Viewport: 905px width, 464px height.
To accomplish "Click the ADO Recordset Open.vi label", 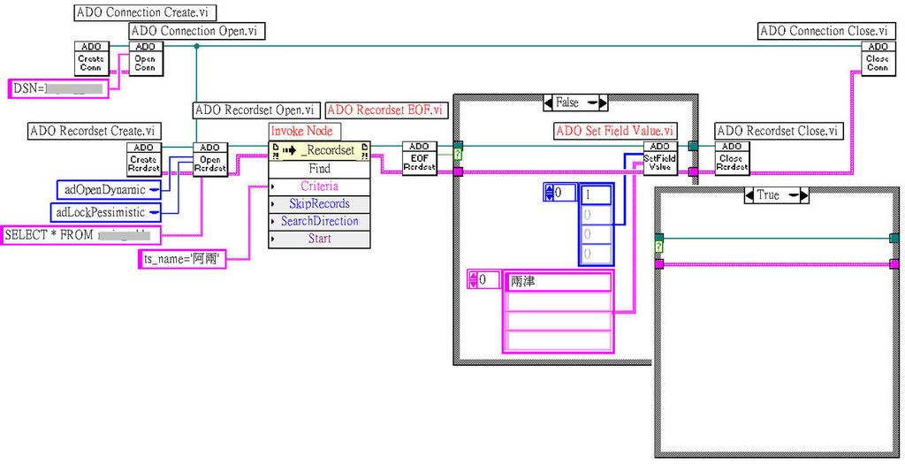I will click(x=256, y=110).
